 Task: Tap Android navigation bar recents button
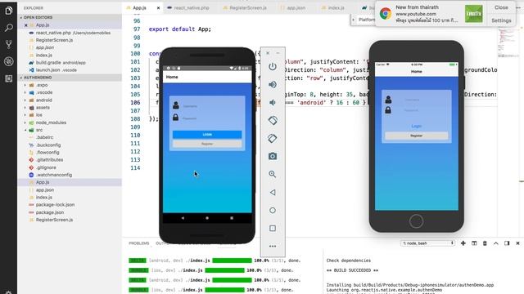(x=232, y=218)
